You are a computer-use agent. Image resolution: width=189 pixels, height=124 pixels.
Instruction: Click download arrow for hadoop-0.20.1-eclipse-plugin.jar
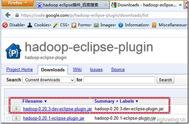point(16,119)
